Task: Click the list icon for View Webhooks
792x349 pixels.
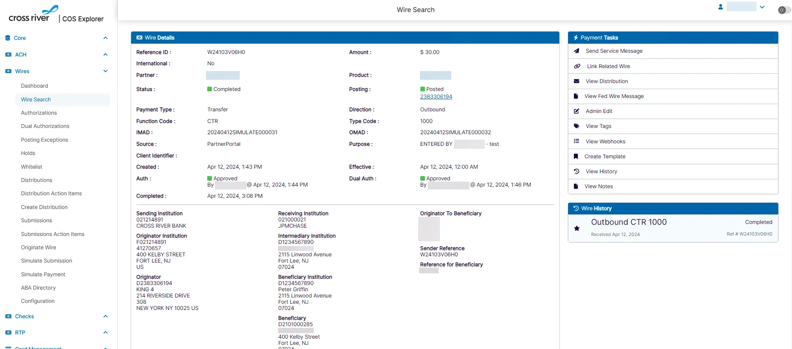Action: coord(576,141)
